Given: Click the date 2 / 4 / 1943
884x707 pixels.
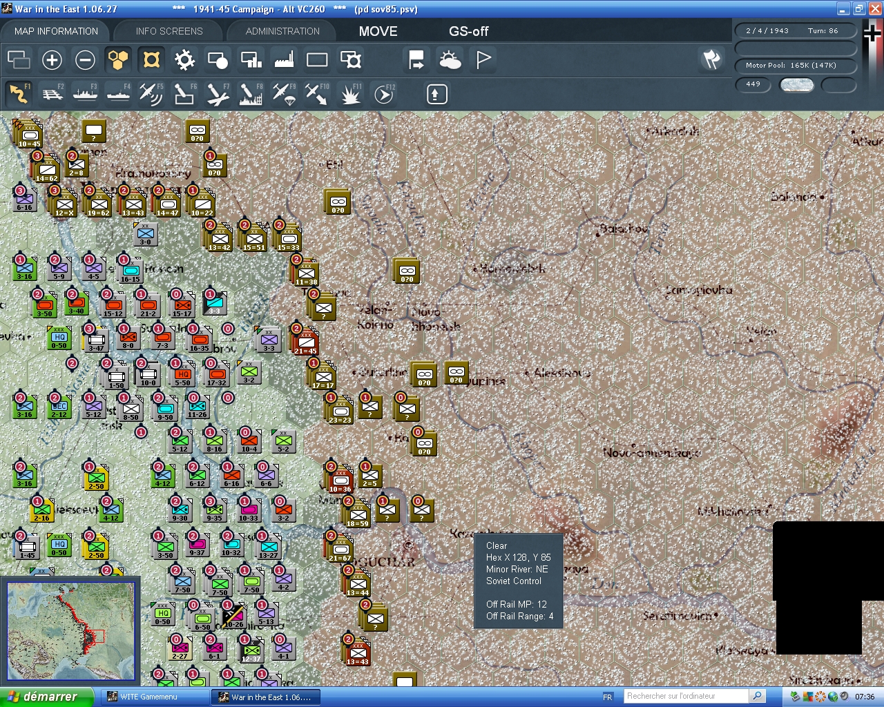Looking at the screenshot, I should 767,30.
